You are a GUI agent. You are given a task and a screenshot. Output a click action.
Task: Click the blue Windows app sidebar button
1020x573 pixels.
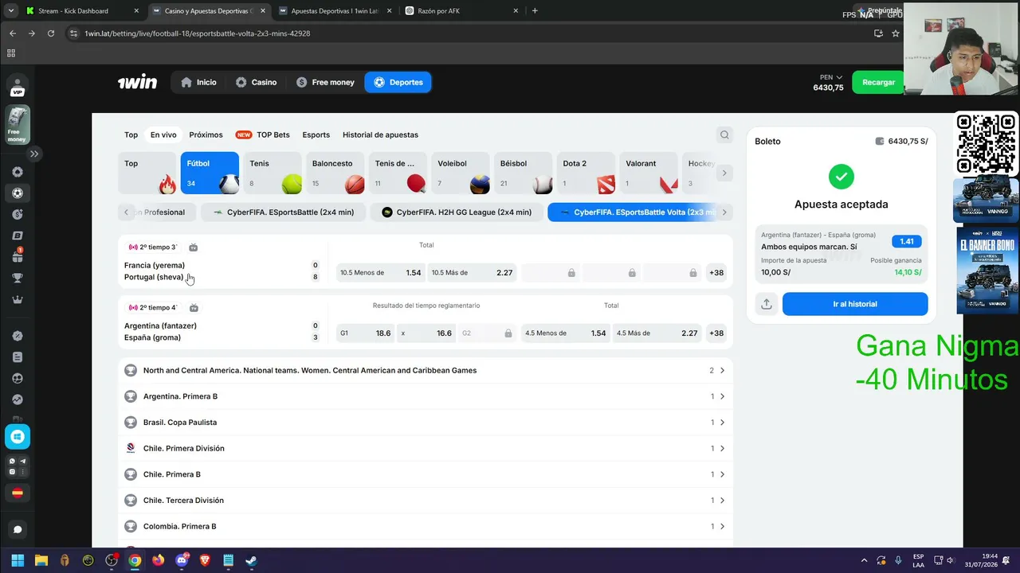pos(18,436)
